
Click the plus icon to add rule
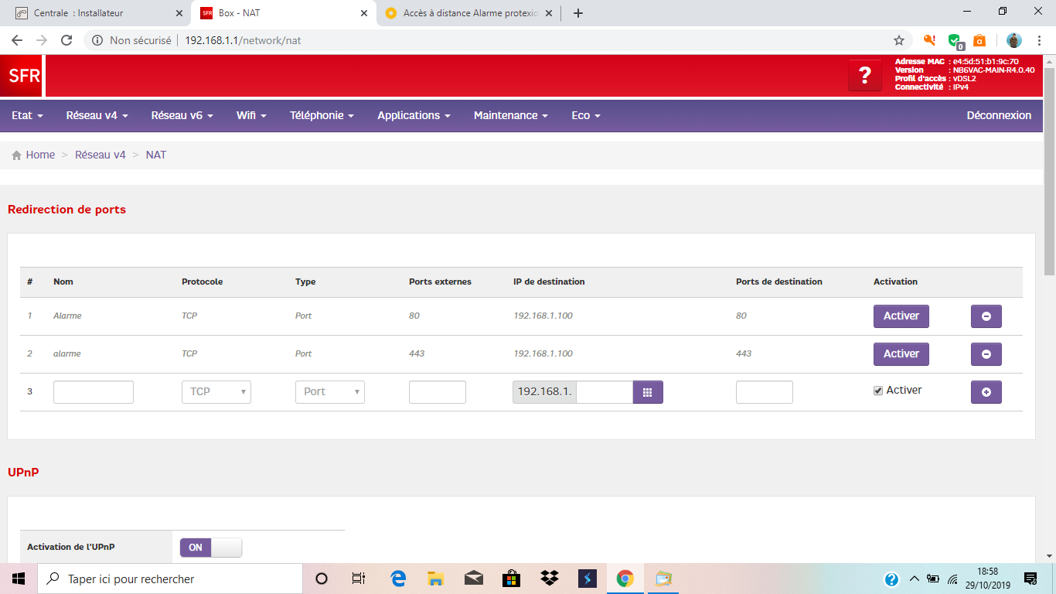point(986,392)
